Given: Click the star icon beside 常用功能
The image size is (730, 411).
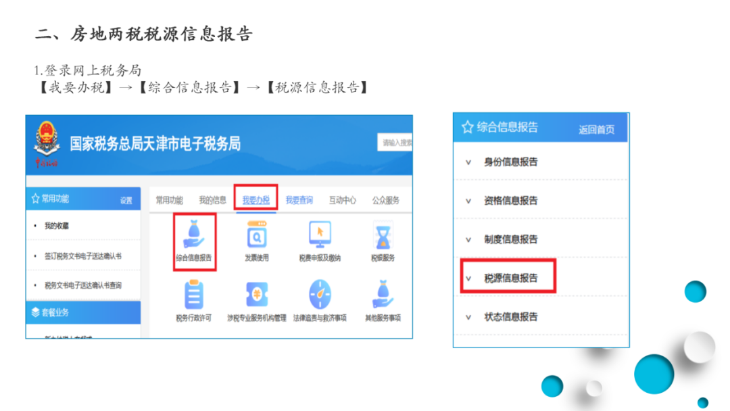Looking at the screenshot, I should point(35,199).
